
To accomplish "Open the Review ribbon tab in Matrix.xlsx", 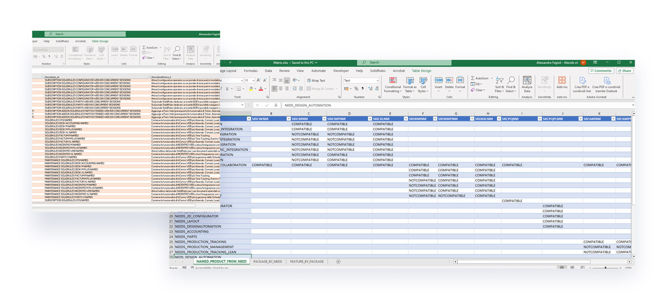I will (284, 71).
